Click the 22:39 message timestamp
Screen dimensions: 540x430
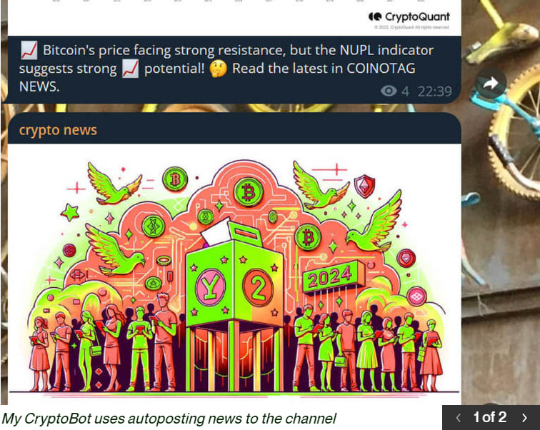pyautogui.click(x=434, y=91)
